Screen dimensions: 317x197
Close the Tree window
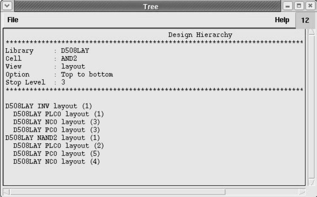tap(309, 6)
